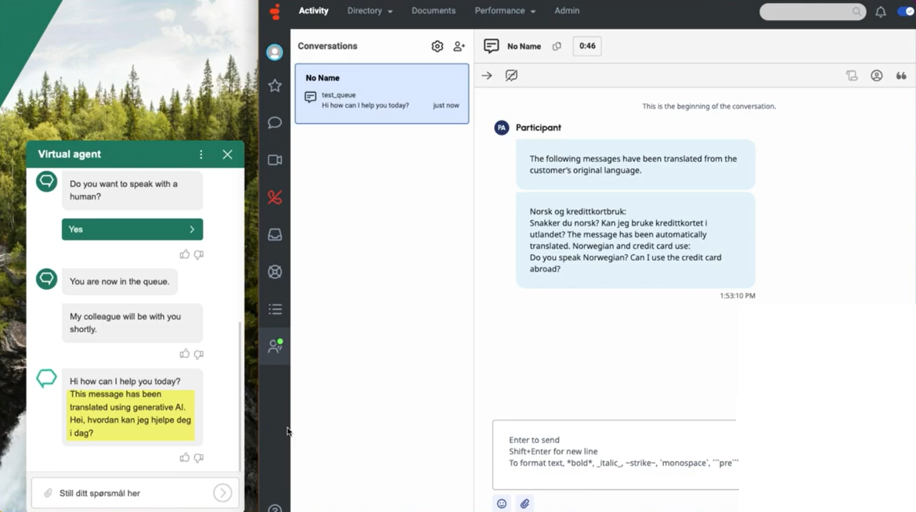Open conversations settings gear
Viewport: 916px width, 512px height.
tap(437, 46)
